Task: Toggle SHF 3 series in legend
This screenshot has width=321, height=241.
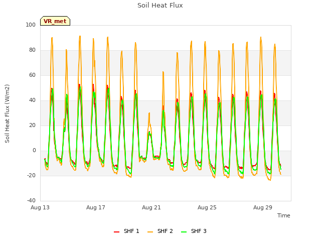Action: point(194,231)
